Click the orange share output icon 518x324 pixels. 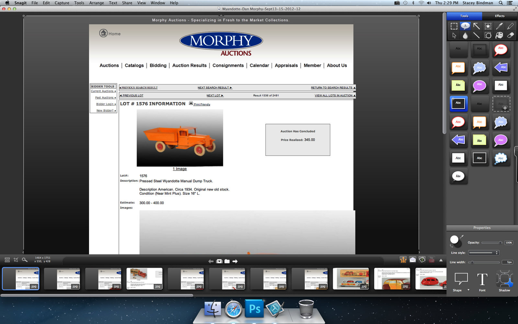(403, 260)
